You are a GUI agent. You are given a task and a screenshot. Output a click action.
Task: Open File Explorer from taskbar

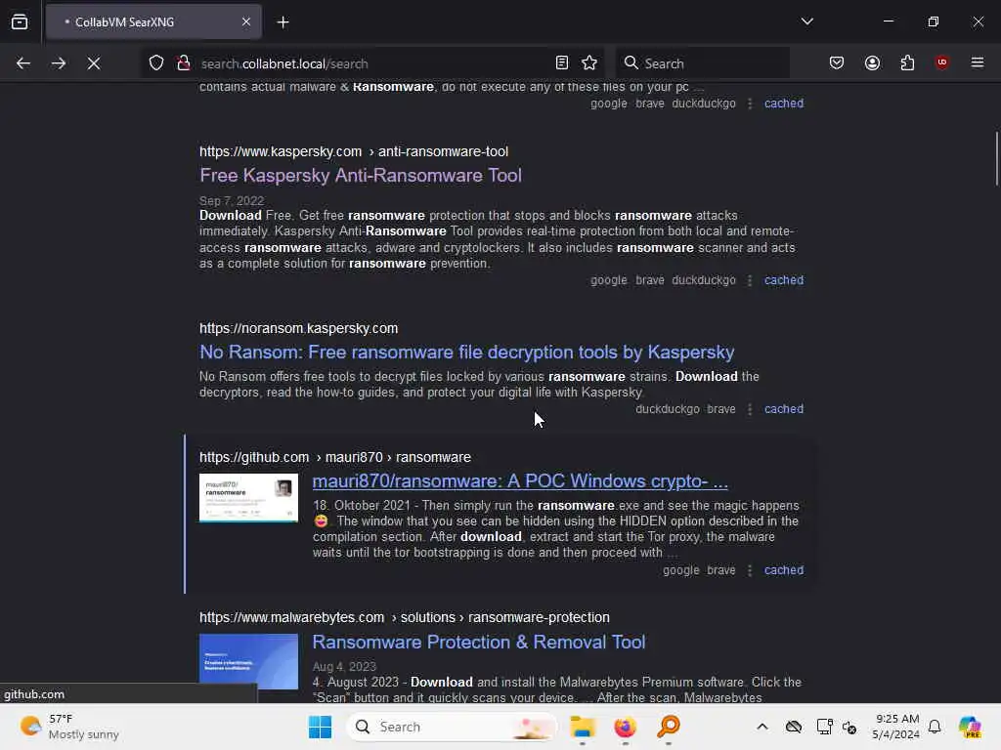[x=583, y=727]
